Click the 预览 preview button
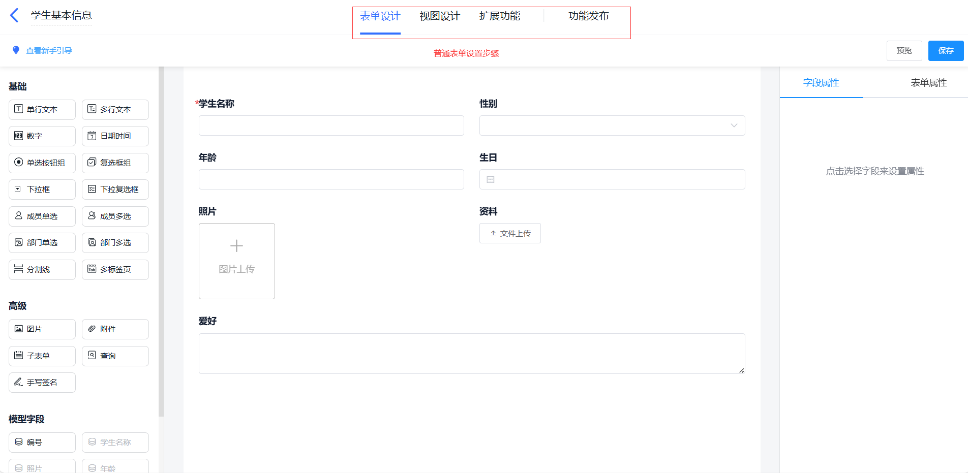The width and height of the screenshot is (968, 473). coord(904,51)
